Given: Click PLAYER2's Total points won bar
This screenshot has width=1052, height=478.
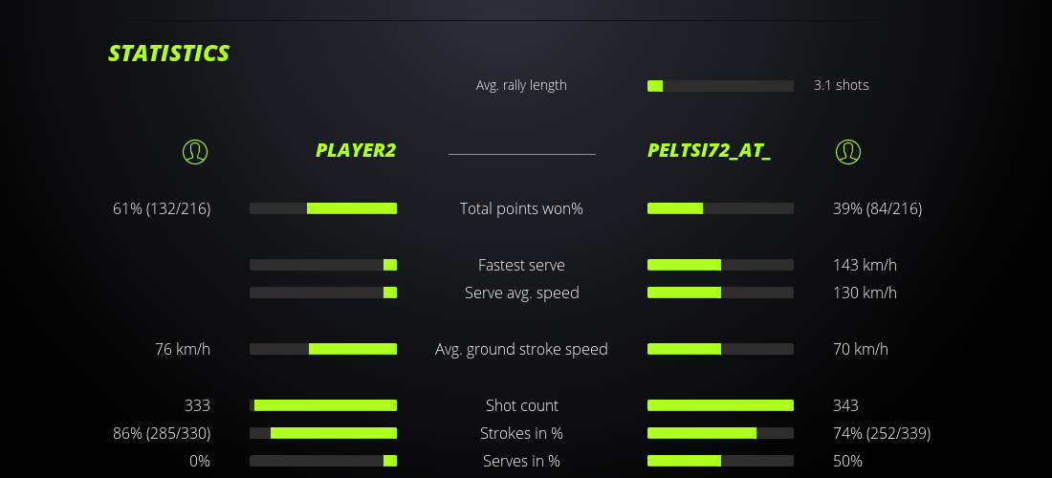Looking at the screenshot, I should (323, 208).
